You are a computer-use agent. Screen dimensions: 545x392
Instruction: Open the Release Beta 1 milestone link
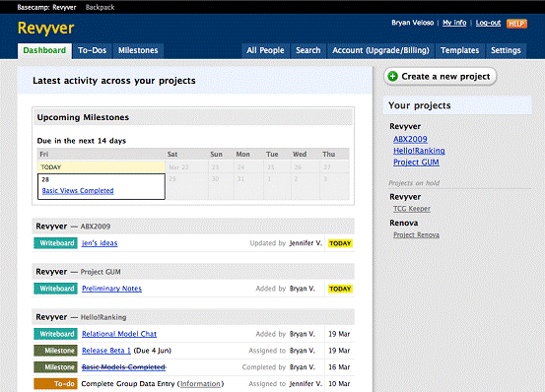[106, 351]
